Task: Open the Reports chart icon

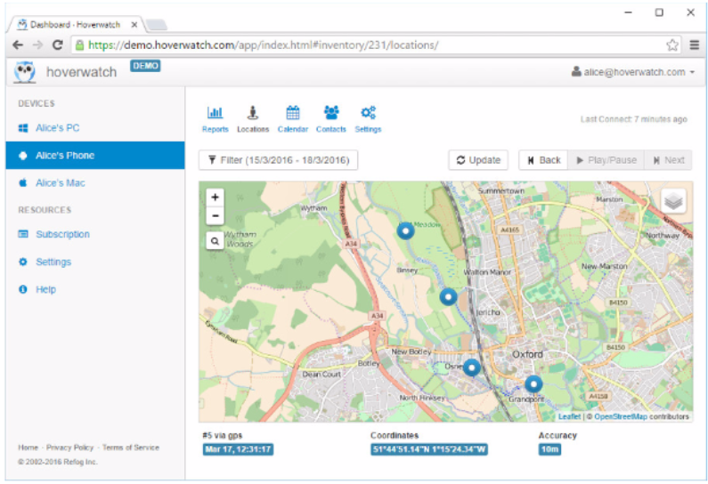Action: coord(215,113)
